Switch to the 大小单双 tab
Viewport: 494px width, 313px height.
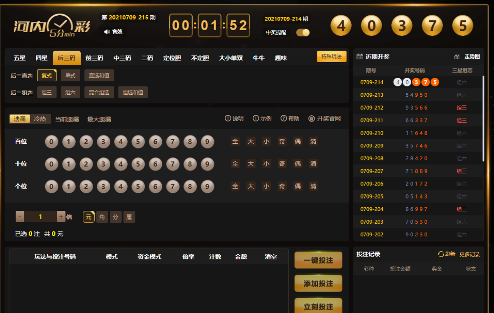(231, 58)
